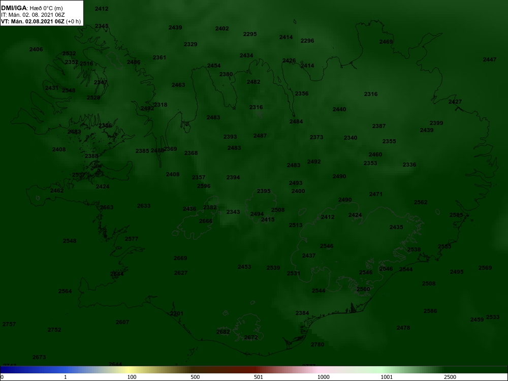Click the 2596 value on the map
Viewport: 508px width, 381px height.
coord(204,186)
